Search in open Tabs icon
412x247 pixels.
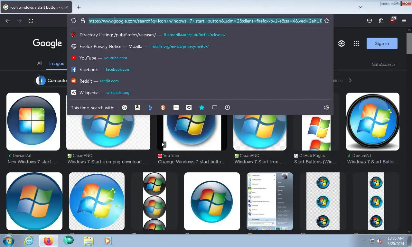tap(215, 107)
